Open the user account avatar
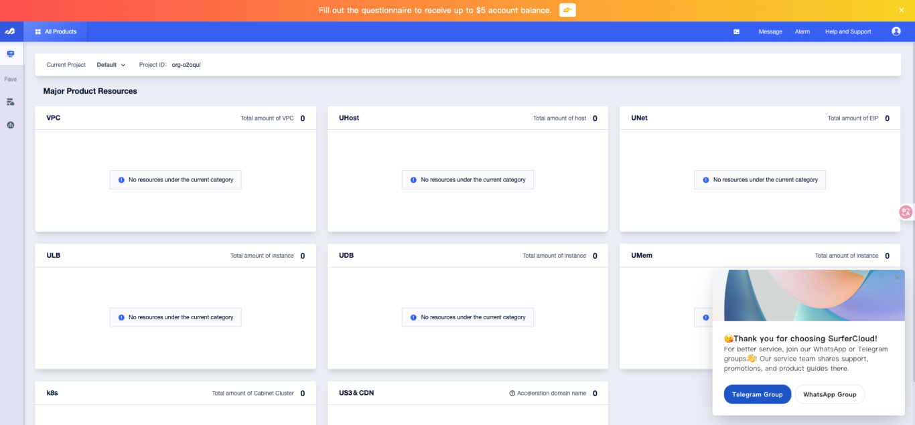Viewport: 915px width, 425px height. coord(896,31)
